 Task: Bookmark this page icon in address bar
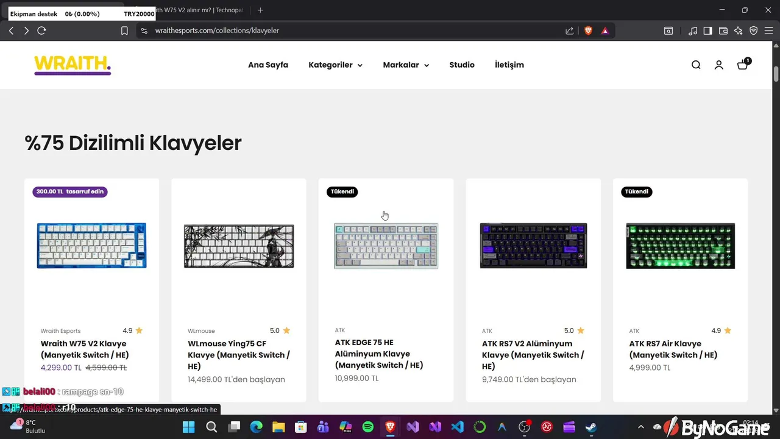[124, 30]
